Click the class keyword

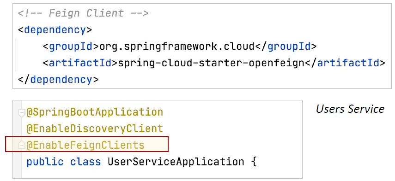(x=85, y=161)
